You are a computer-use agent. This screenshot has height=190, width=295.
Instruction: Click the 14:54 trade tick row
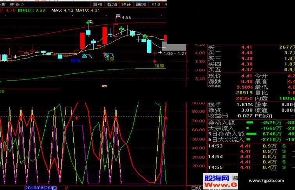pyautogui.click(x=251, y=157)
